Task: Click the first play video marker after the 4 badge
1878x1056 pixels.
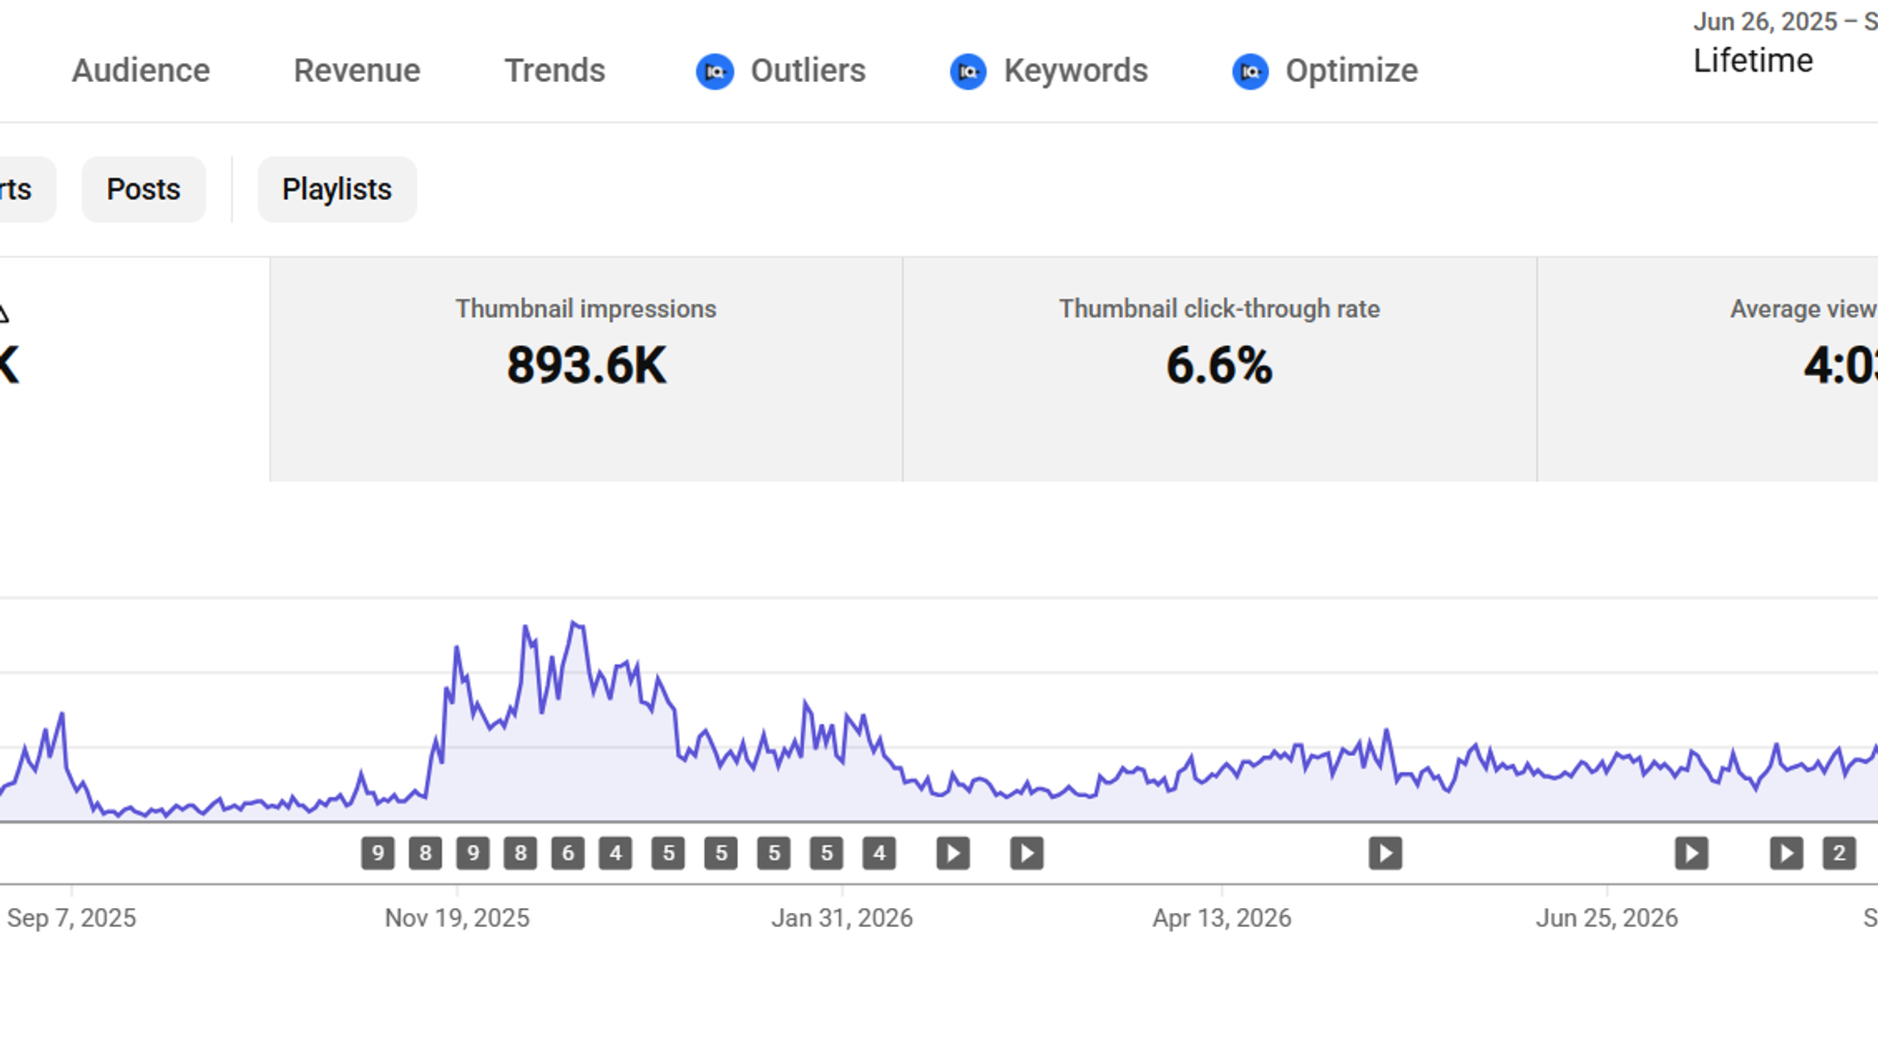Action: pyautogui.click(x=954, y=854)
